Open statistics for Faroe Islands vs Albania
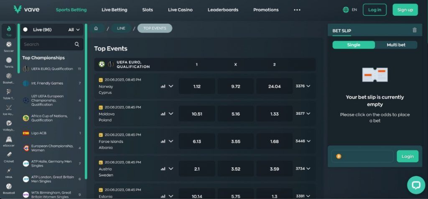428x199 pixels. click(x=163, y=141)
